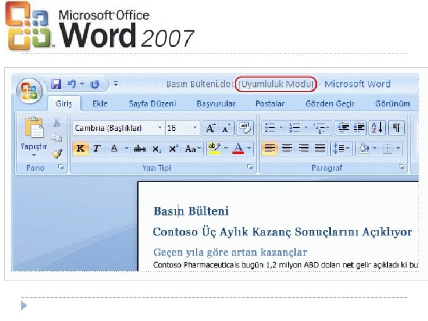Clear formatting with eraser icon

[x=245, y=128]
